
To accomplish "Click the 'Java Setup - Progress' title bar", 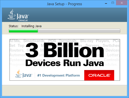I will click(x=64, y=4).
